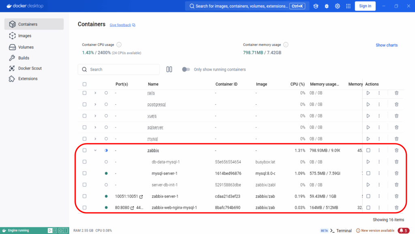Expand the mysql stack
This screenshot has height=234, width=415.
pos(95,139)
